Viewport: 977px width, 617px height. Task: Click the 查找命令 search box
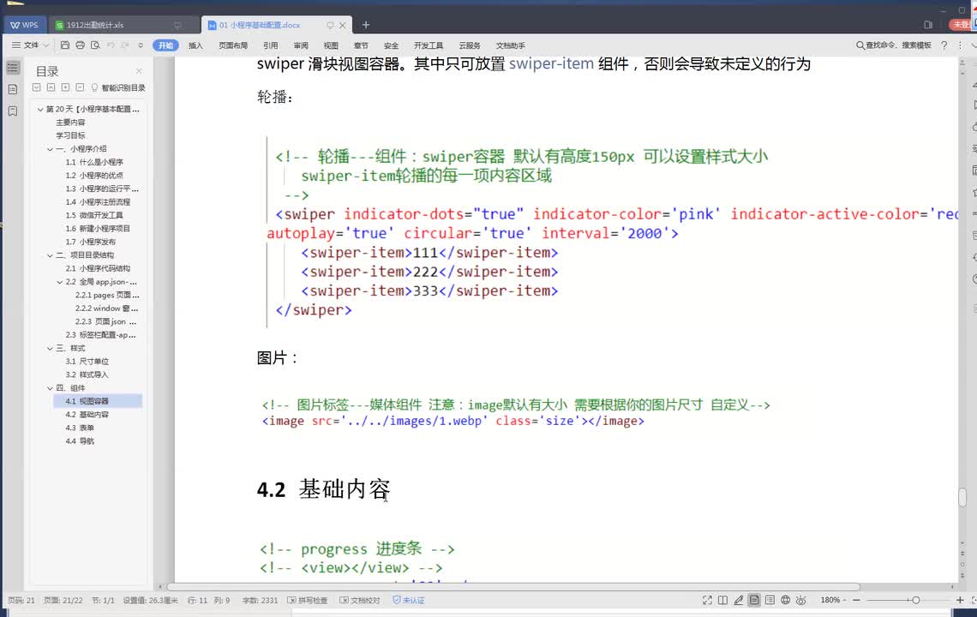[x=894, y=45]
